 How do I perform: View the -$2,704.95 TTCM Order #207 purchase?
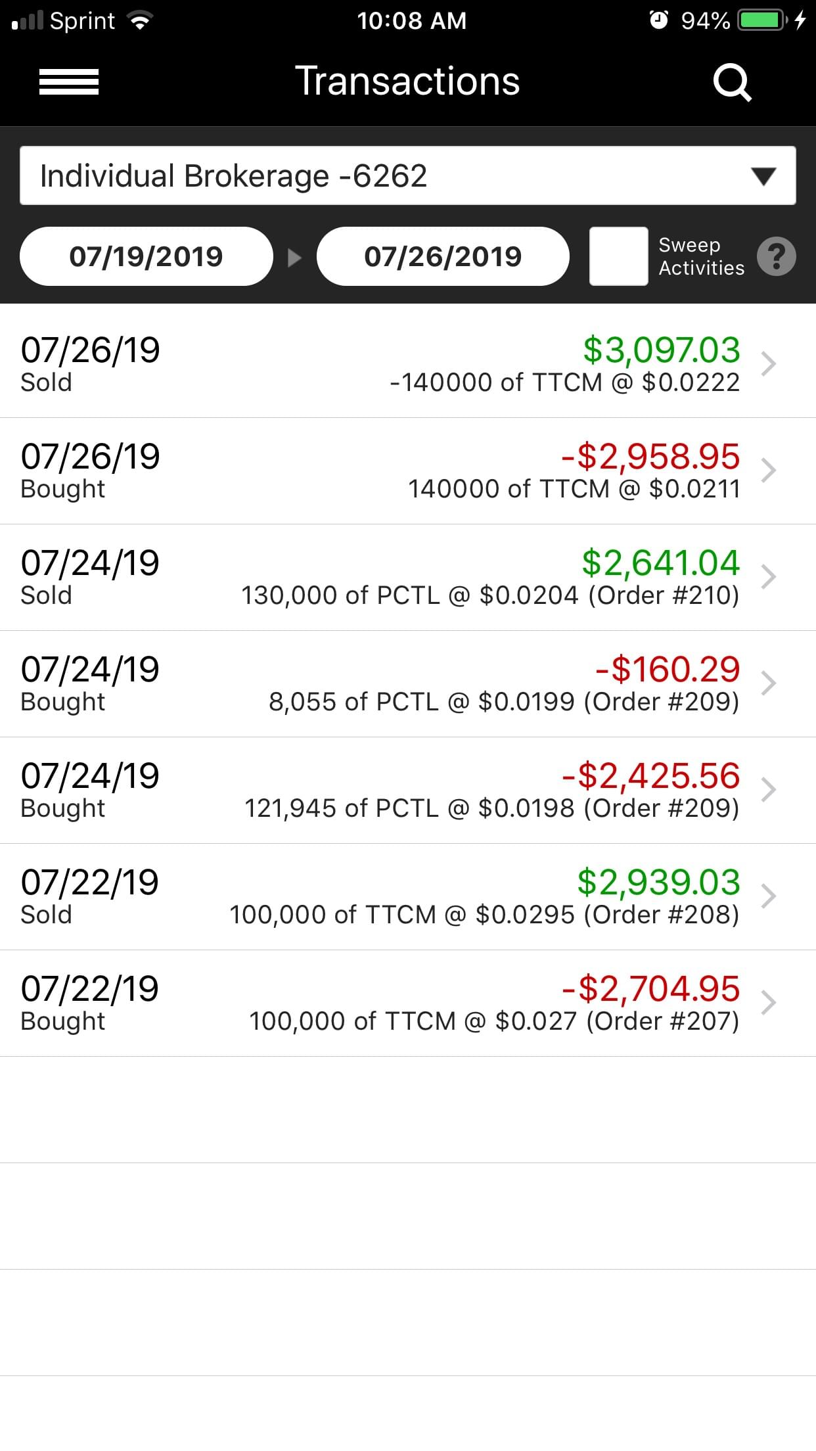tap(407, 1003)
